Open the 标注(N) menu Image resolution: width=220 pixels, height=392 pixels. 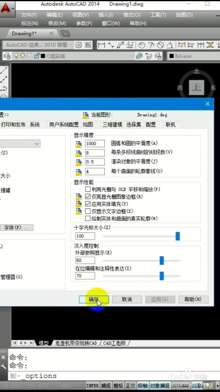pos(30,23)
